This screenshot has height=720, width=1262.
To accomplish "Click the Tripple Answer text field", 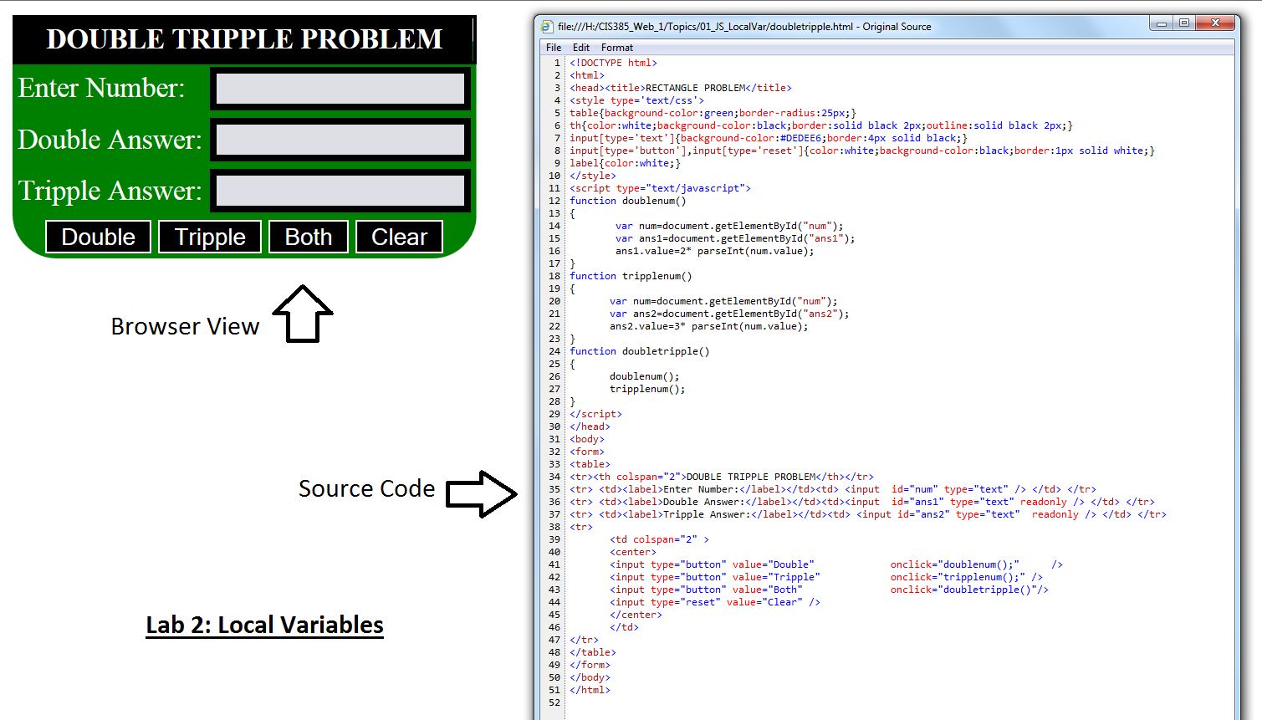I will [x=340, y=190].
